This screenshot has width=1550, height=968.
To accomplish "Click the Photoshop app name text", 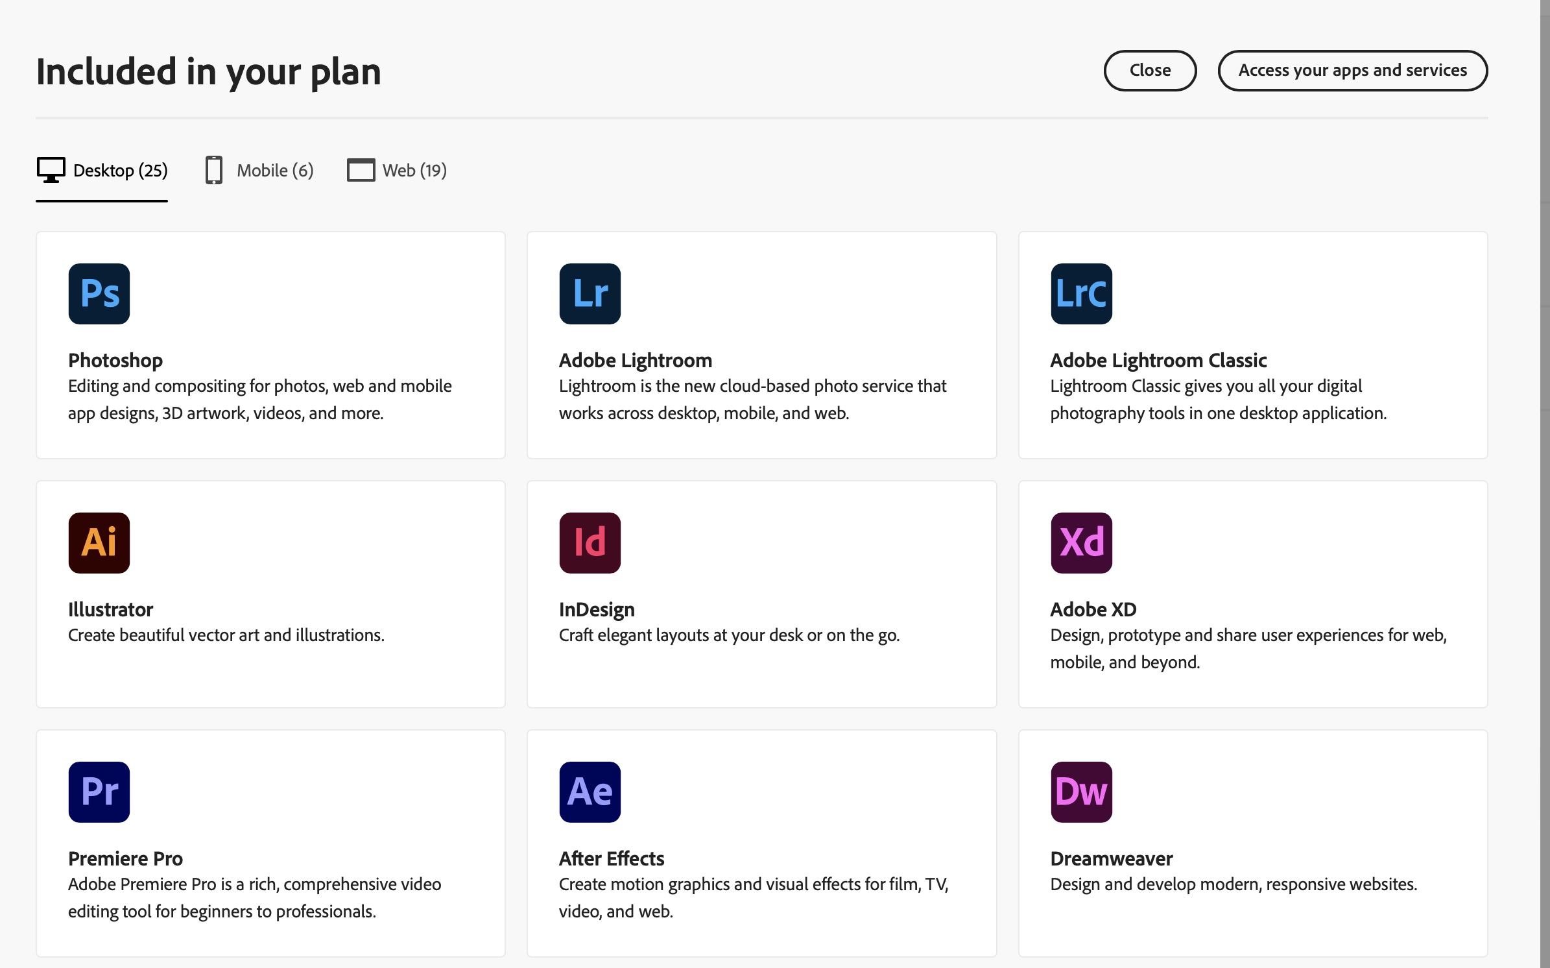I will point(115,360).
